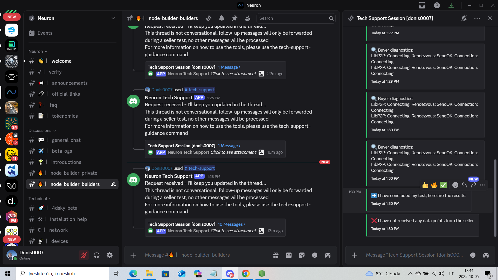The height and width of the screenshot is (280, 498).
Task: Click the thread panel scrollbar
Action: [495, 198]
